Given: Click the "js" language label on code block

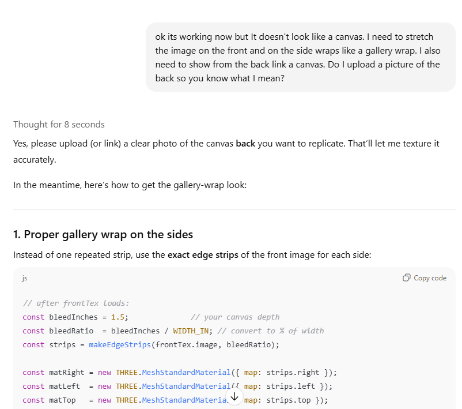Looking at the screenshot, I should pos(25,278).
